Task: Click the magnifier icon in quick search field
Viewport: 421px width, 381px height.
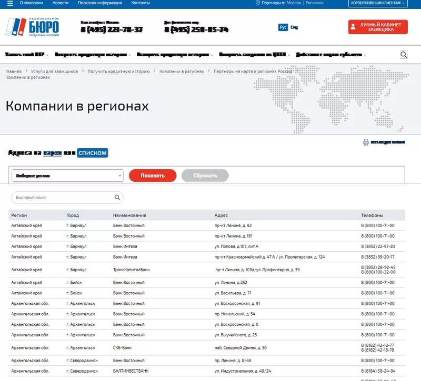Action: point(117,198)
